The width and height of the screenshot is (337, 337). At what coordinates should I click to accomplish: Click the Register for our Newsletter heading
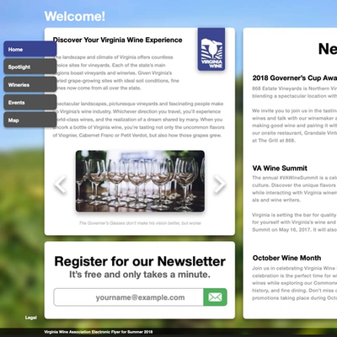[140, 261]
